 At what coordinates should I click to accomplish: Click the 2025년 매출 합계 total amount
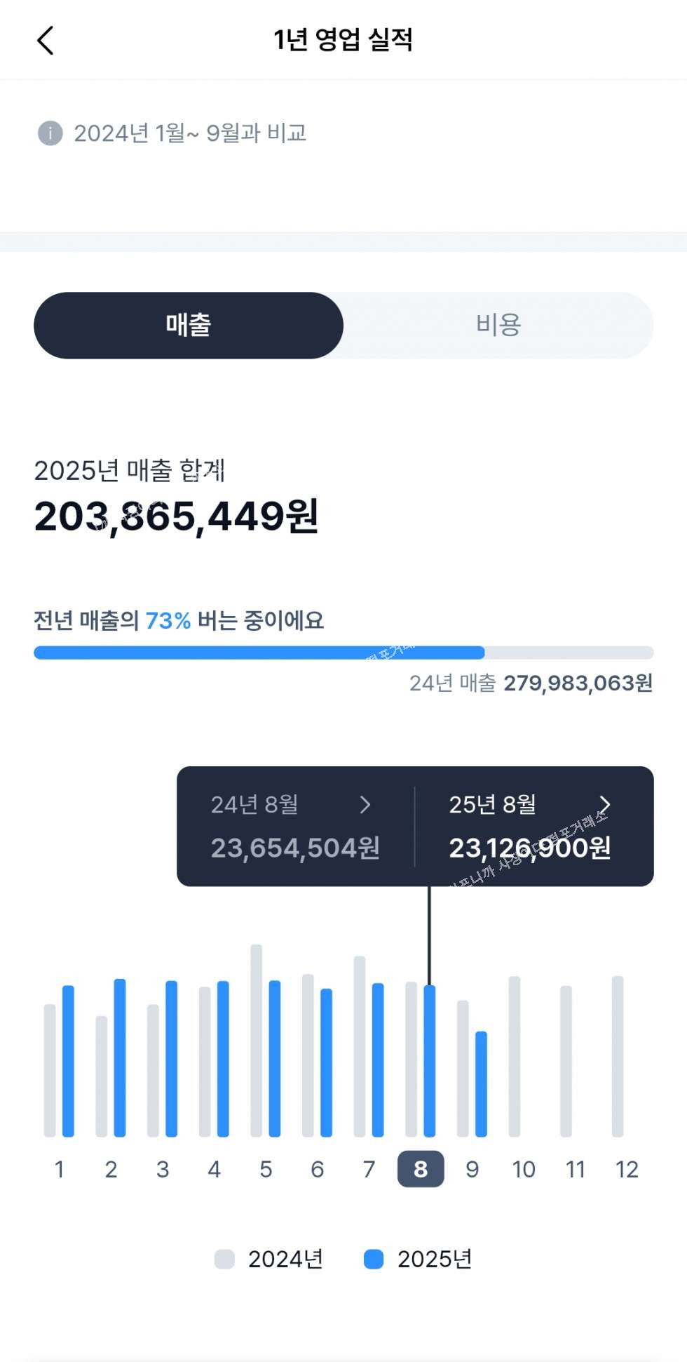coord(177,516)
